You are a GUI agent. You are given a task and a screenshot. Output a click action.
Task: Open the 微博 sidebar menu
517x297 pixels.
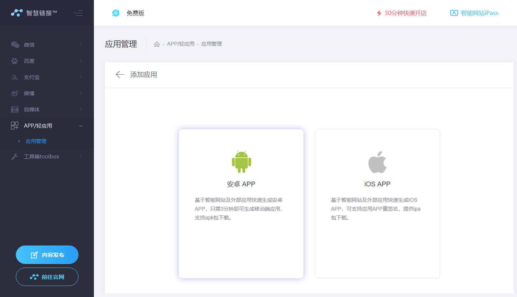click(47, 93)
